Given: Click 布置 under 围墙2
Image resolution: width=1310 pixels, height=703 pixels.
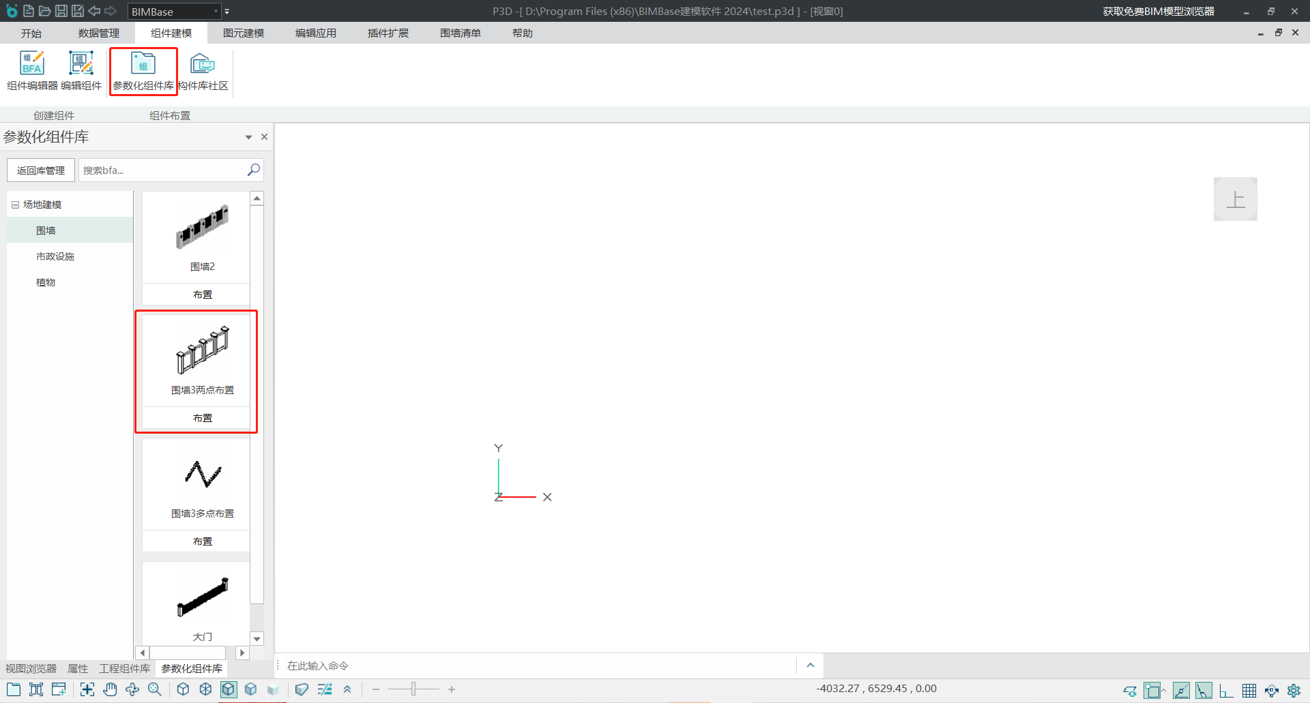Looking at the screenshot, I should (x=203, y=295).
